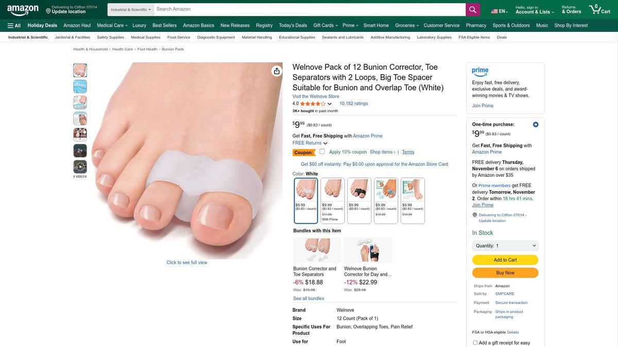The width and height of the screenshot is (618, 347).
Task: Open the All hamburger menu
Action: [13, 25]
